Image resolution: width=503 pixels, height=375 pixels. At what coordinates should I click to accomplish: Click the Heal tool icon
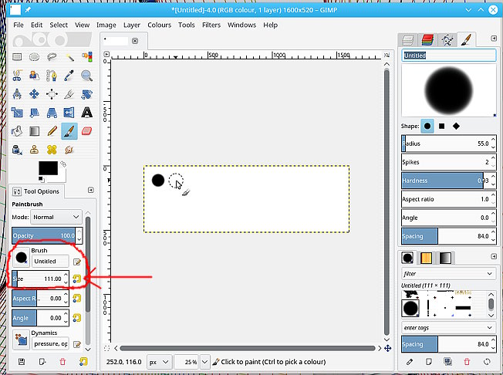[52, 150]
